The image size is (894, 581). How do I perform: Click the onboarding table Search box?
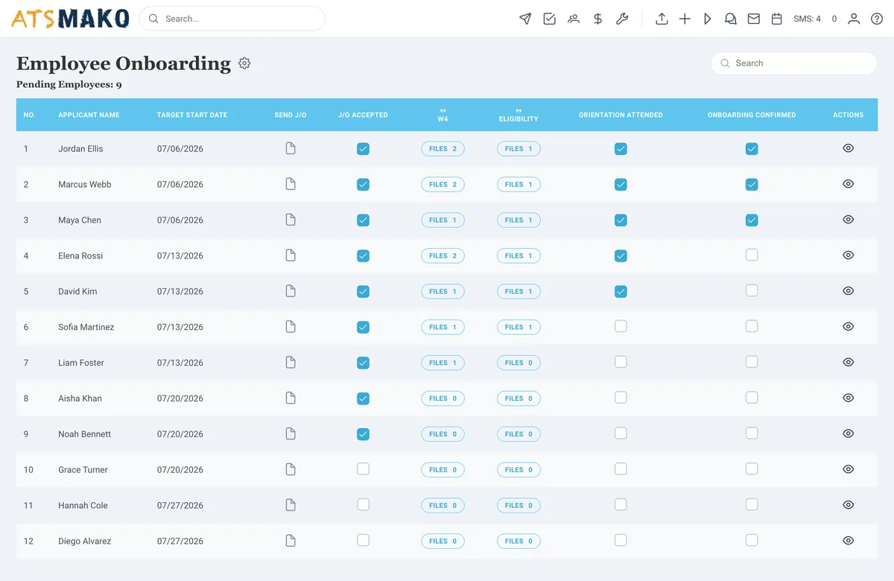tap(793, 63)
